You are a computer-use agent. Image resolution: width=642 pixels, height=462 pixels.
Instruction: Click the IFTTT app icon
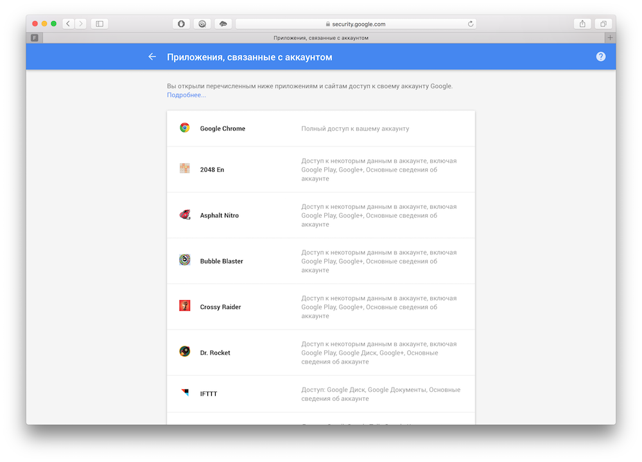coord(185,393)
